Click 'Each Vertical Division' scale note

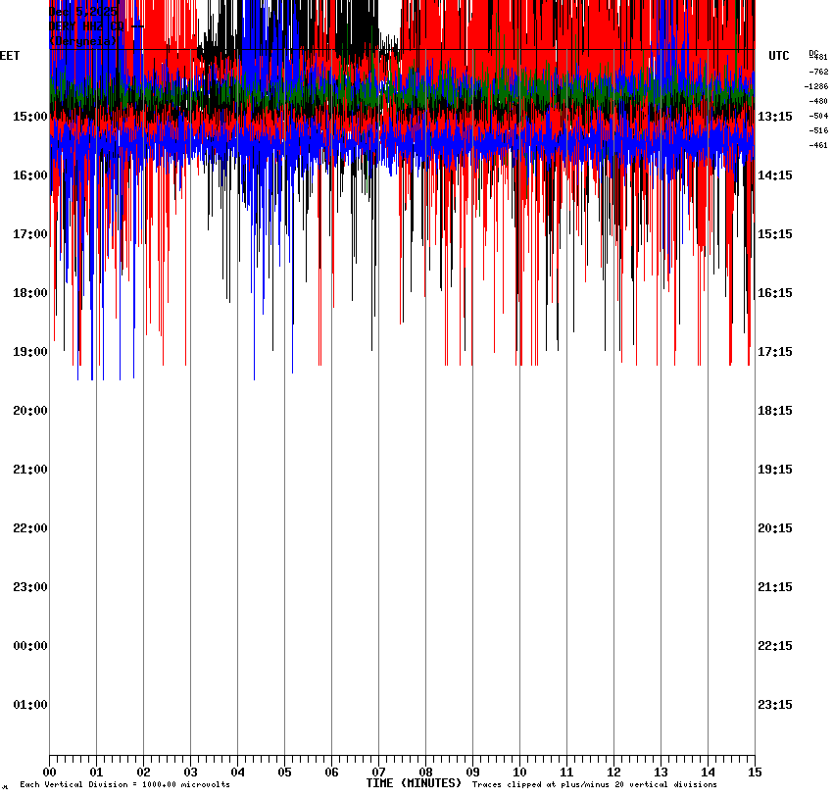click(x=124, y=784)
